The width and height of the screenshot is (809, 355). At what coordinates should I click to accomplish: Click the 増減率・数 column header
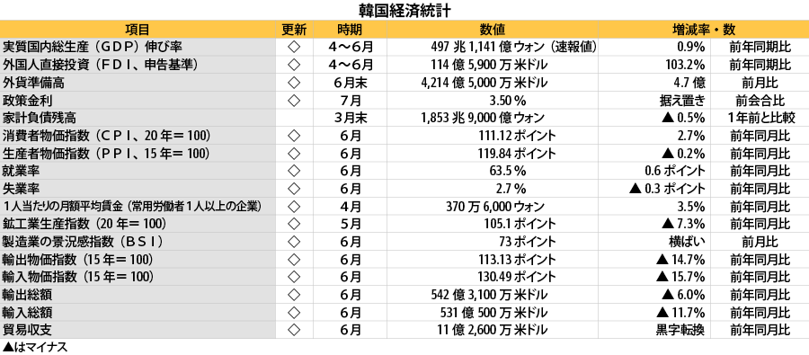[x=703, y=30]
